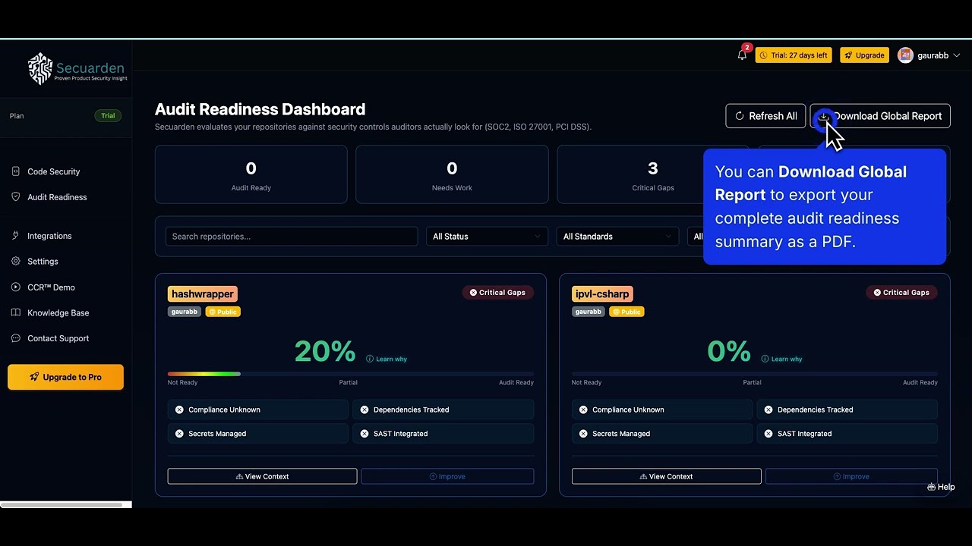Expand the All Status filter dropdown
Viewport: 972px width, 546px height.
coord(487,237)
